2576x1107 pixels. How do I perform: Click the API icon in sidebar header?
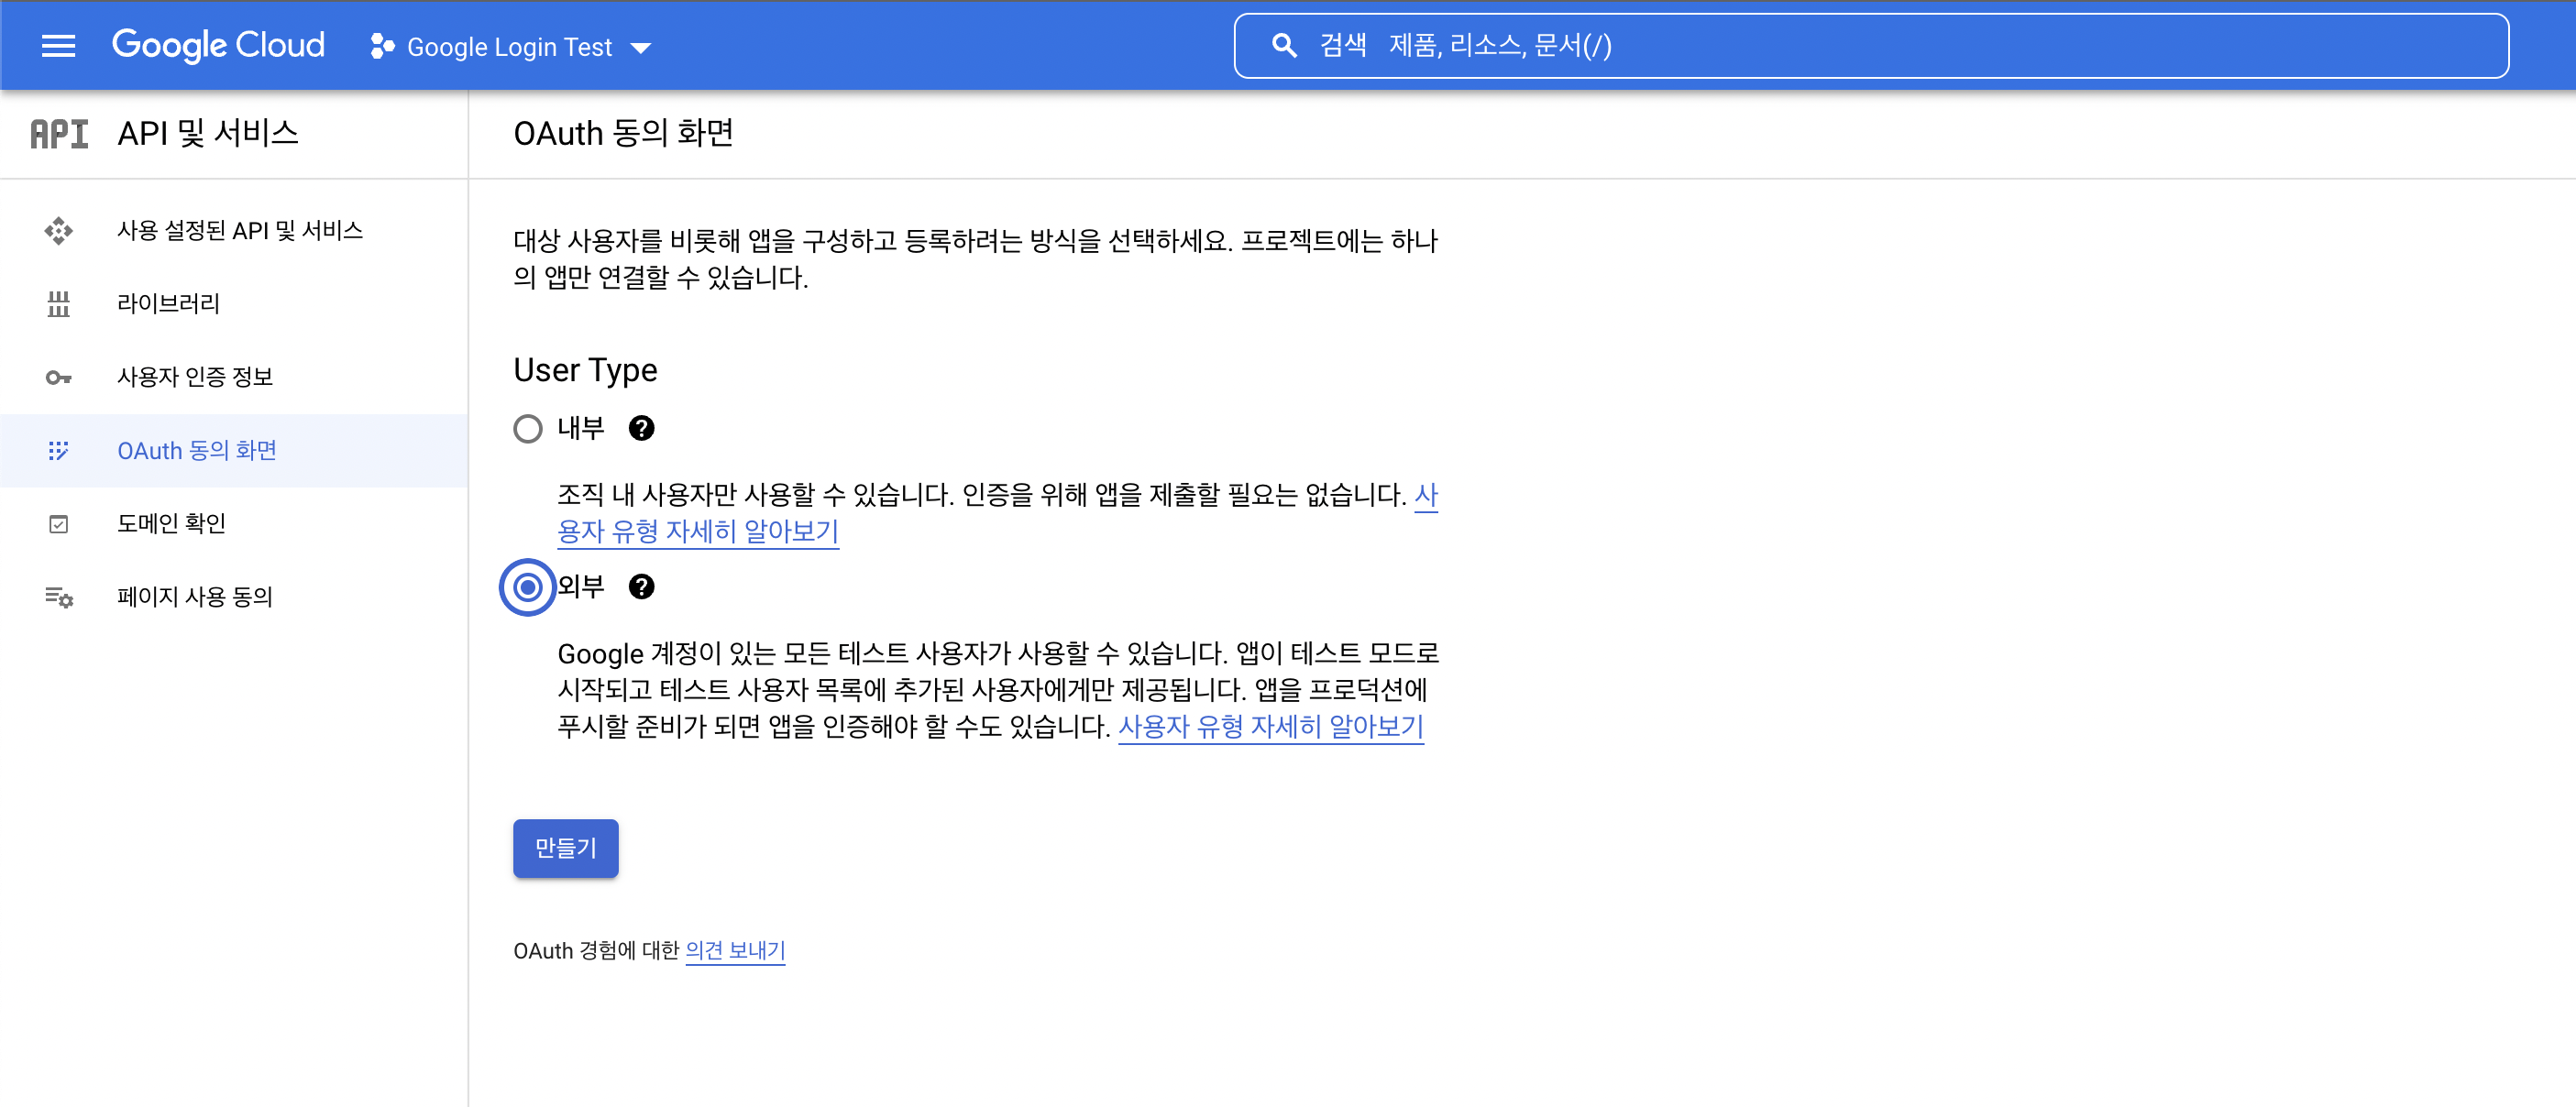[59, 134]
